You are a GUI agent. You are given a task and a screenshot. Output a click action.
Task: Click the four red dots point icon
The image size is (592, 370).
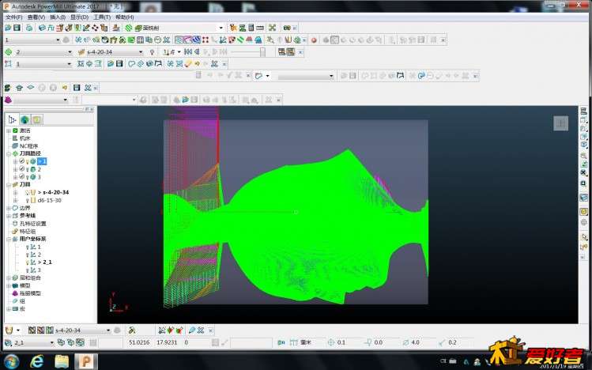tap(206, 40)
